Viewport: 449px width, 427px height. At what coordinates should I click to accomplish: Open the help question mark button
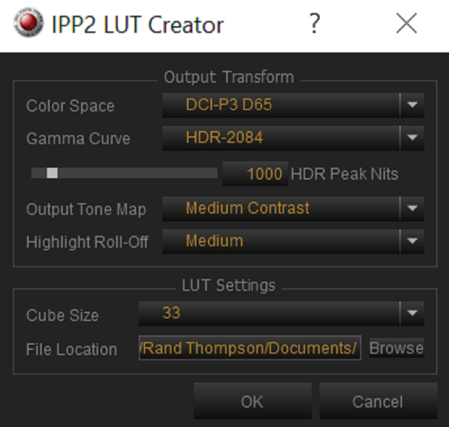[x=314, y=23]
